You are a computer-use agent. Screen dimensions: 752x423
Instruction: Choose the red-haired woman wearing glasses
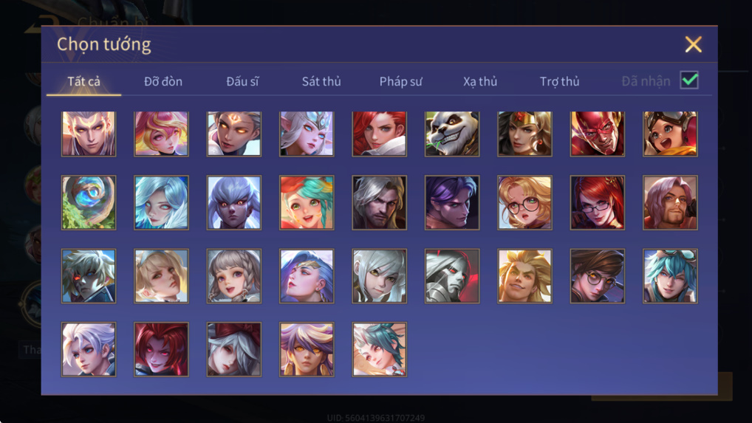(597, 202)
